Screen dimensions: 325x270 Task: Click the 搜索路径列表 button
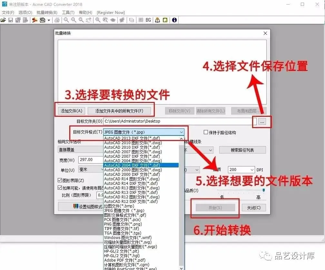pos(242,150)
